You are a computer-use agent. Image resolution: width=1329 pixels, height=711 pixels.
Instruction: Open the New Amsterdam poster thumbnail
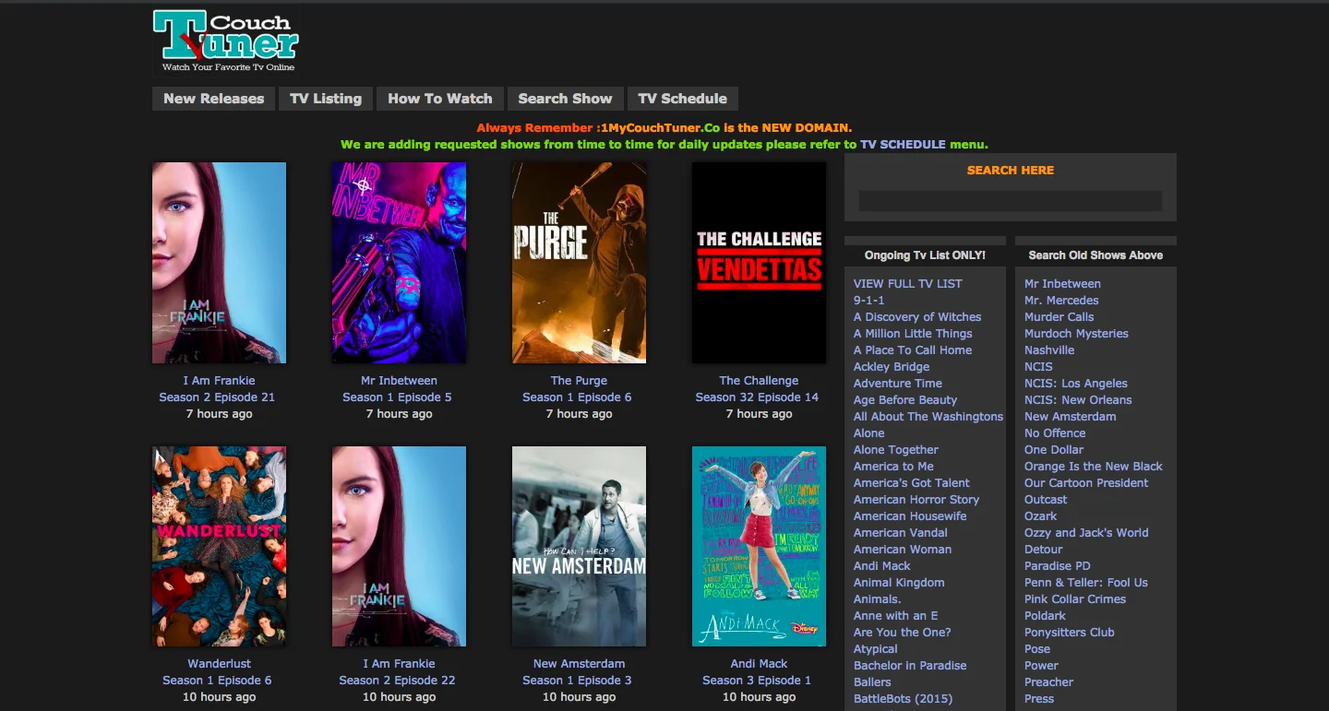click(579, 546)
